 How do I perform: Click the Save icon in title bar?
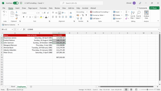click(21, 3)
